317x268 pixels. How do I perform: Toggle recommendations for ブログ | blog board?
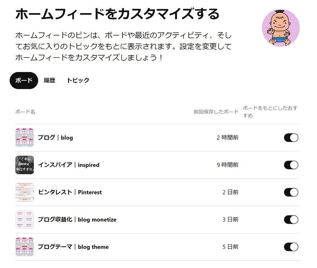click(291, 138)
